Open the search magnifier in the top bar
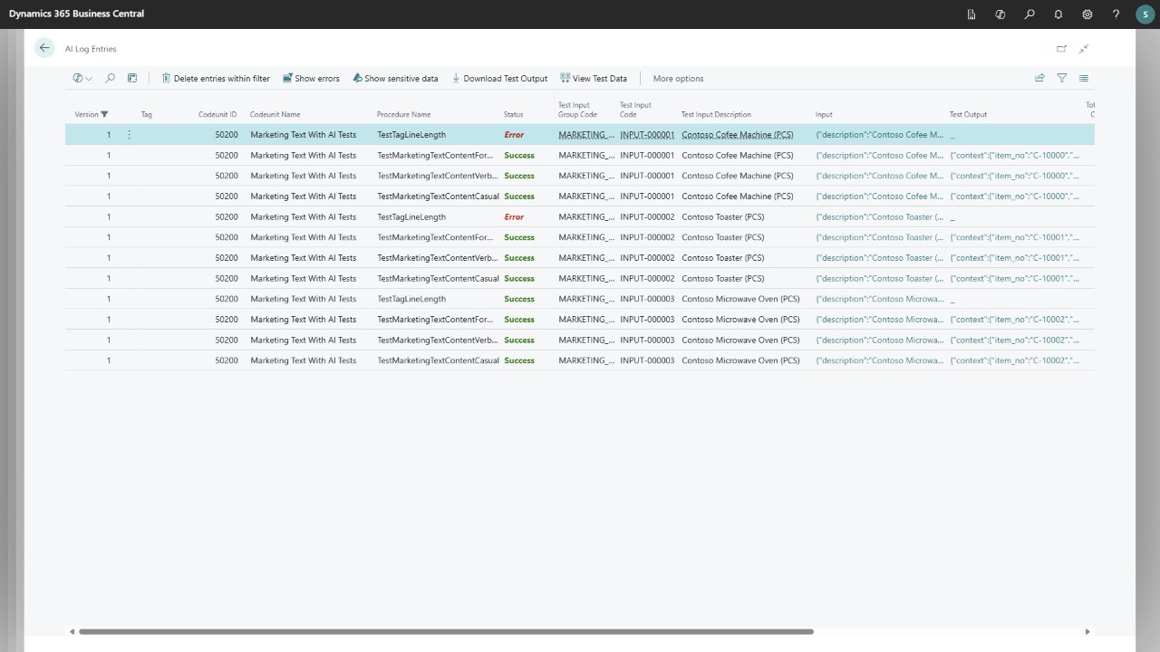The height and width of the screenshot is (652, 1160). tap(1029, 14)
